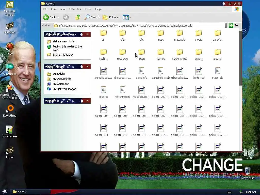The image size is (260, 195).
Task: Select the bin folder icon
Action: [x=104, y=33]
